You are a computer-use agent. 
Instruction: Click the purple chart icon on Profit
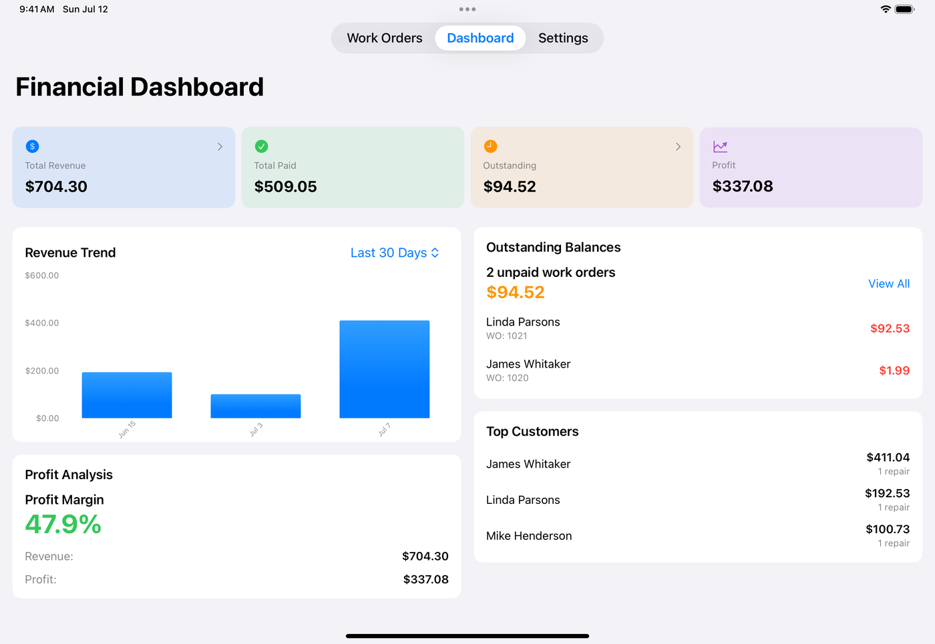point(720,146)
